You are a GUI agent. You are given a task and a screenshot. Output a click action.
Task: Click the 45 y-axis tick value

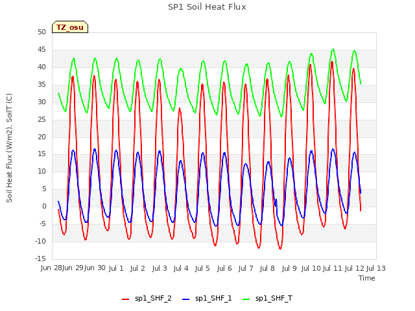41,49
